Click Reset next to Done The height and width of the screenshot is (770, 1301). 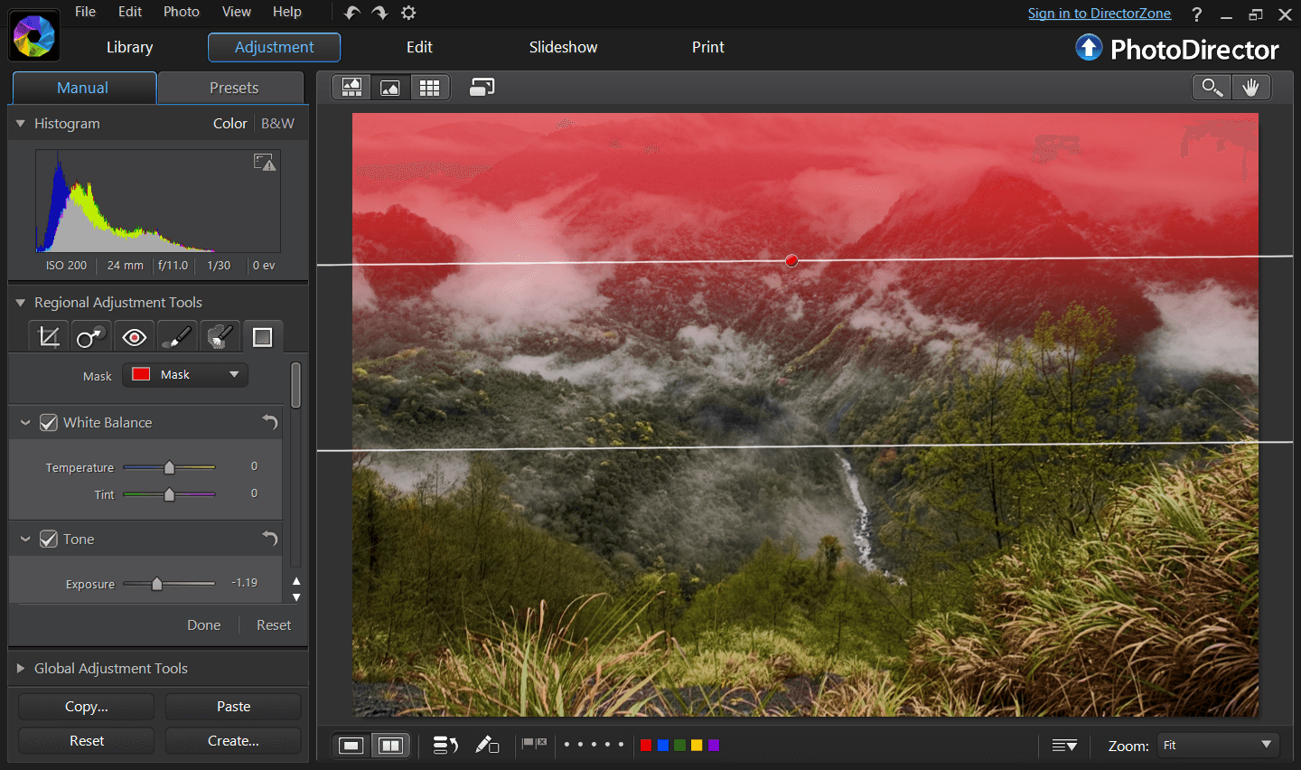click(x=274, y=624)
